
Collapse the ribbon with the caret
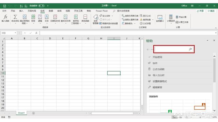[x=216, y=28]
